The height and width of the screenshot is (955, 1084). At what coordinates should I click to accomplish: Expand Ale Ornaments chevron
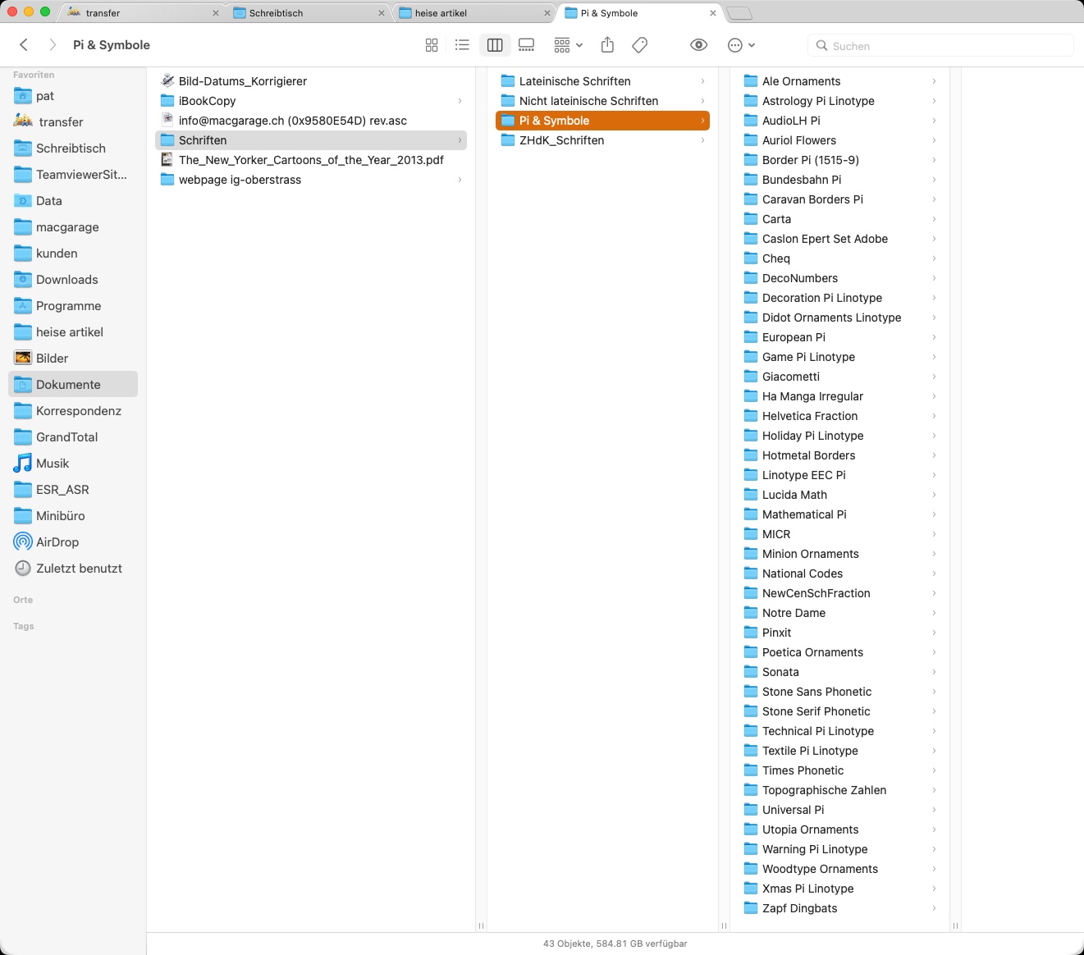coord(934,81)
